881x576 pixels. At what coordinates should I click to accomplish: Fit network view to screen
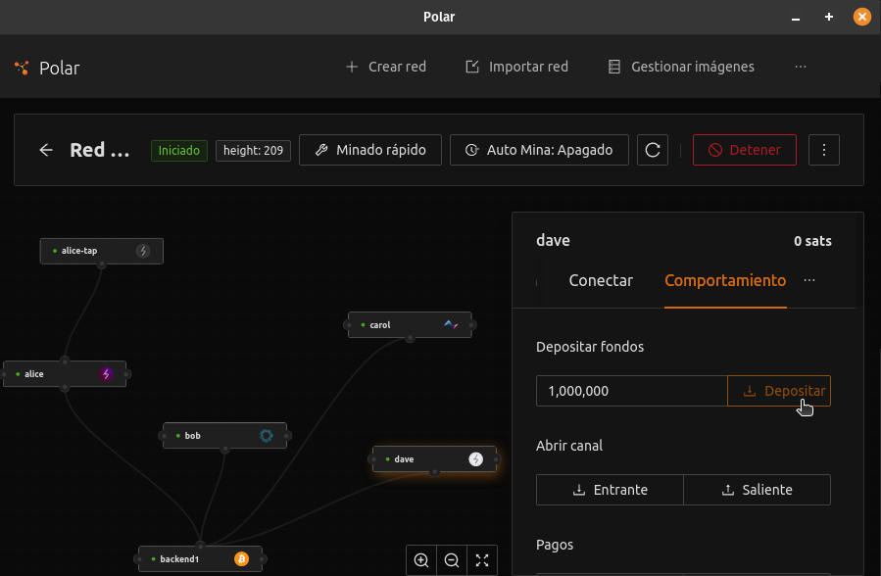[x=482, y=560]
